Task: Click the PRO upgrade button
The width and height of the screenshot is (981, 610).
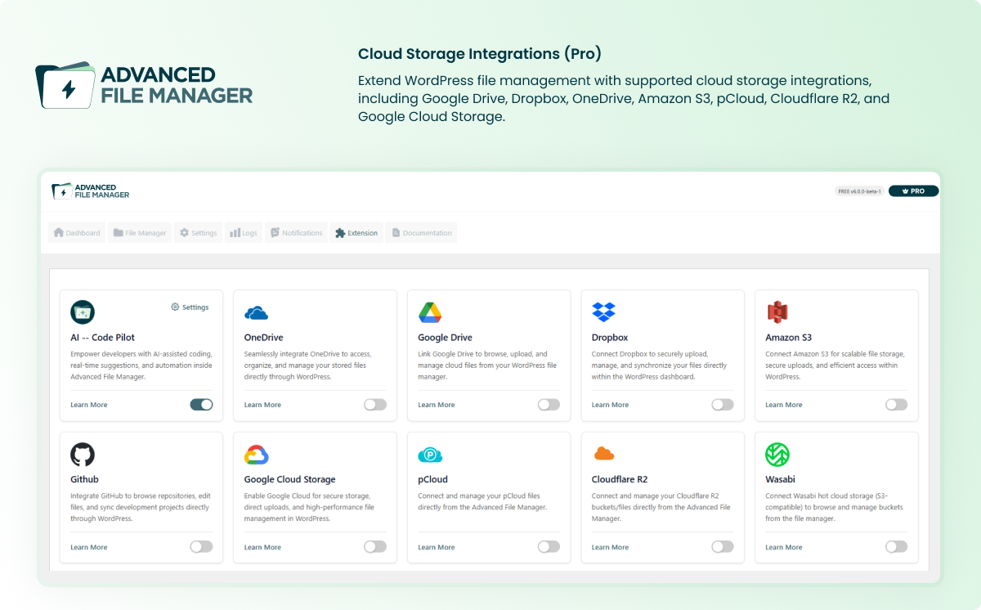Action: pyautogui.click(x=913, y=191)
